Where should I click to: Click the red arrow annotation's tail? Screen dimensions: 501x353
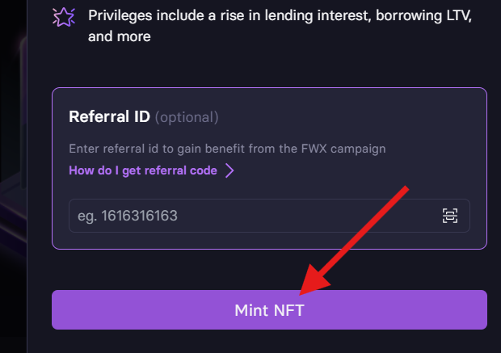[x=404, y=190]
